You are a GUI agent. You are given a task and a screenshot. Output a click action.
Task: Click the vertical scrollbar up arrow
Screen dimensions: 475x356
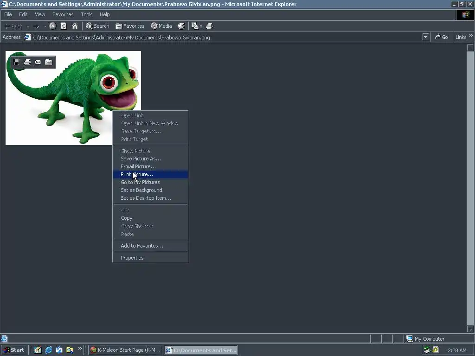tap(470, 48)
